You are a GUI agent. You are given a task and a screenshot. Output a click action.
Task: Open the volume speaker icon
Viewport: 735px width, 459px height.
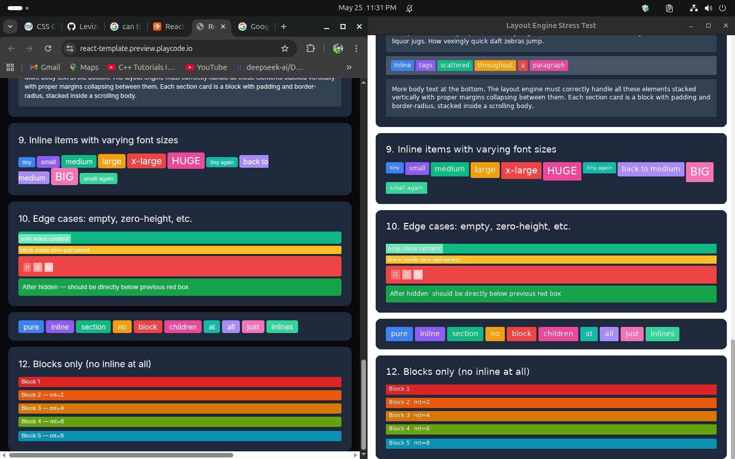click(708, 8)
